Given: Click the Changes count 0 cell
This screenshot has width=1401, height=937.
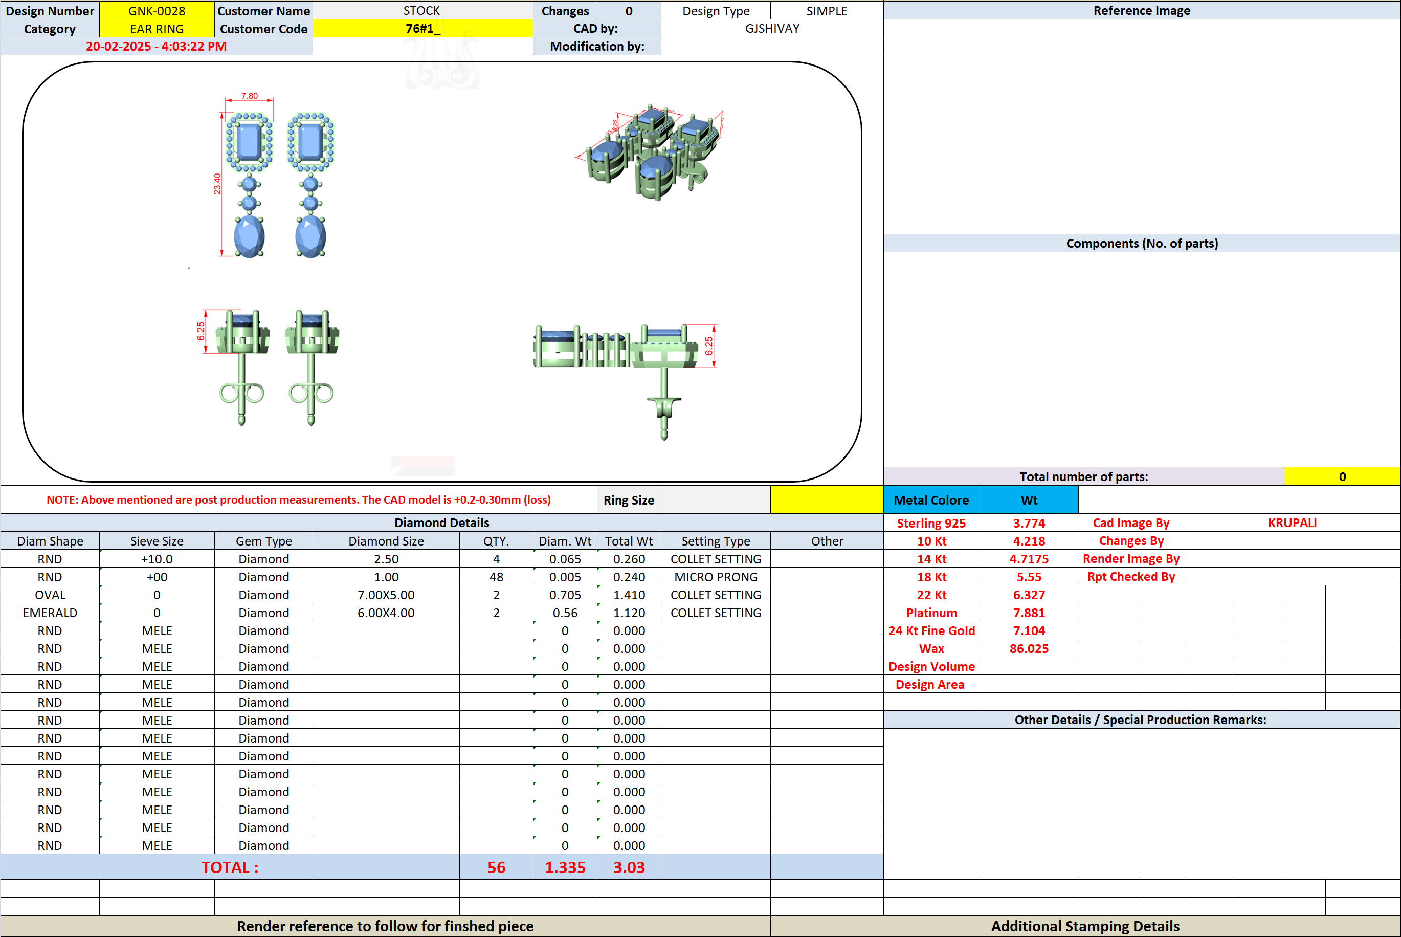Looking at the screenshot, I should (x=629, y=11).
